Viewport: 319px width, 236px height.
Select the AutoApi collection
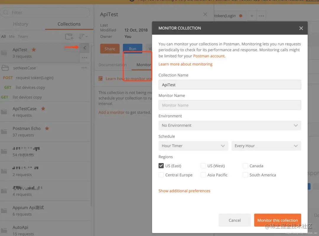(45, 229)
